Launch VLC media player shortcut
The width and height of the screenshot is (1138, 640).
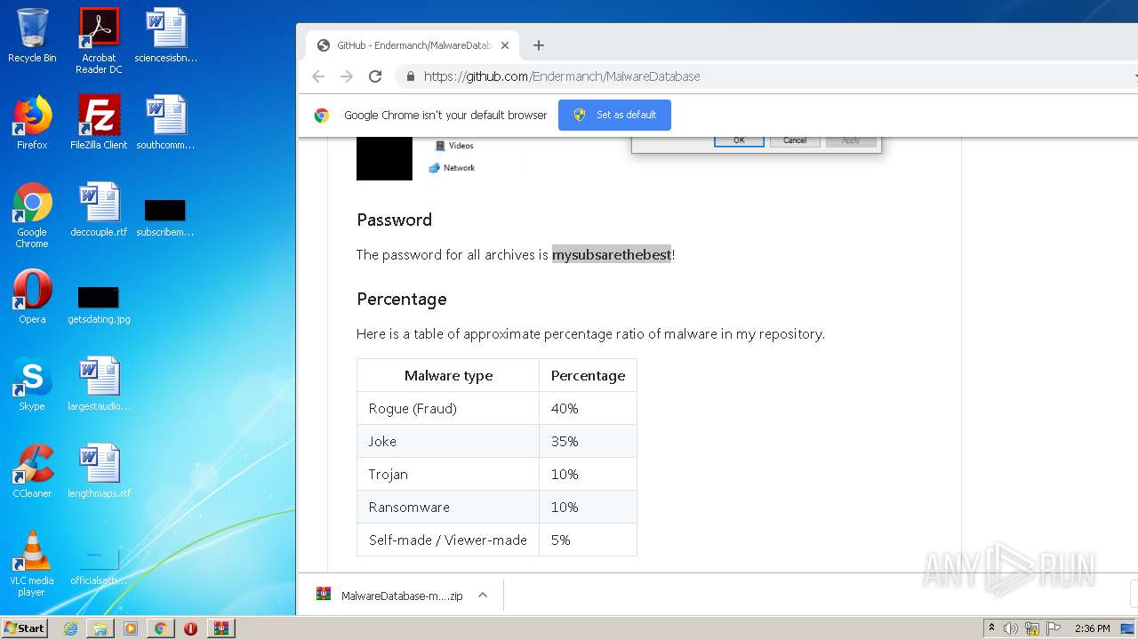coord(32,564)
